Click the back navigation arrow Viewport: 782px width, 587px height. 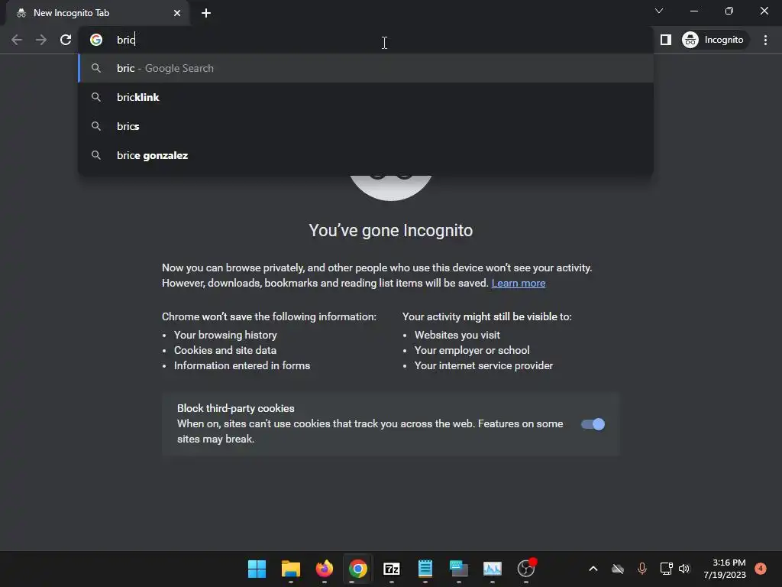[x=17, y=40]
